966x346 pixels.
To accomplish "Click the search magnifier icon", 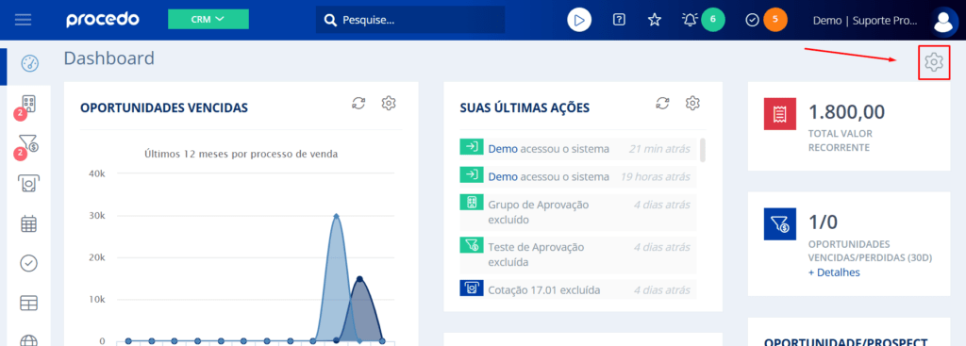I will 331,21.
